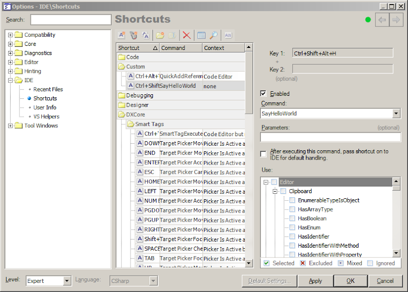
Task: Click the magnifying glass find icon
Action: coord(214,35)
